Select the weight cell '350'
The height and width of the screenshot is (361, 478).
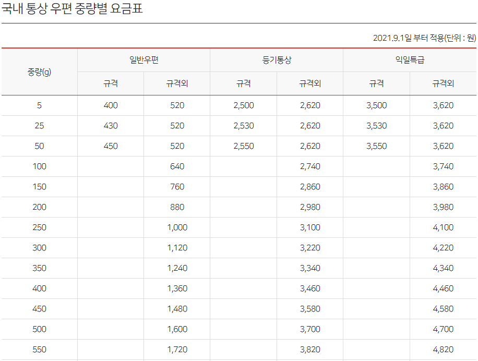tap(39, 268)
